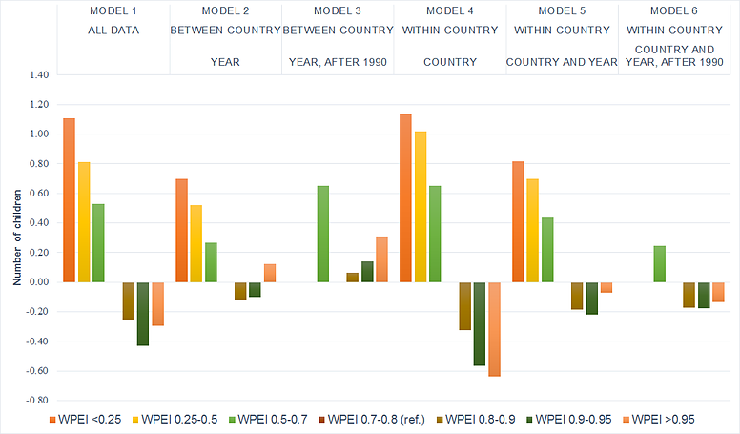Viewport: 740px width, 434px height.
Task: Click the 'MODEL 4' header text
Action: (450, 10)
